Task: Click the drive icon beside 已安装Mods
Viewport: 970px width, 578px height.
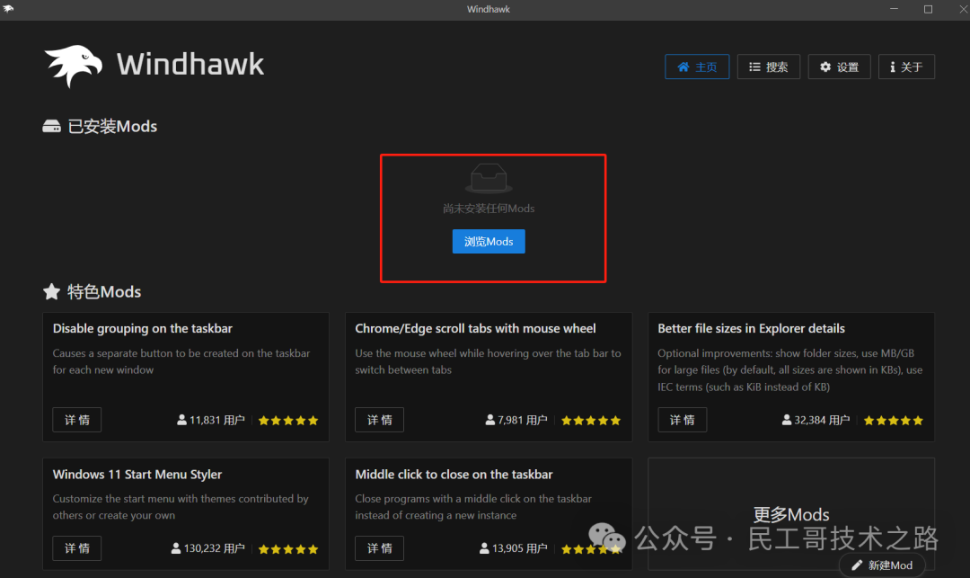Action: 51,126
